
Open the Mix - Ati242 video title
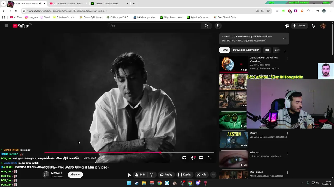pyautogui.click(x=256, y=172)
